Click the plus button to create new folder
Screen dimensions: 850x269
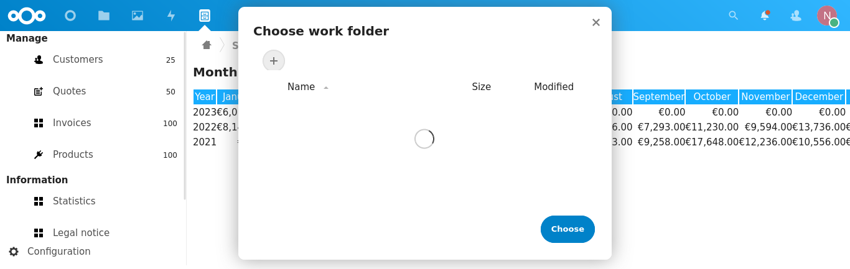(x=274, y=61)
